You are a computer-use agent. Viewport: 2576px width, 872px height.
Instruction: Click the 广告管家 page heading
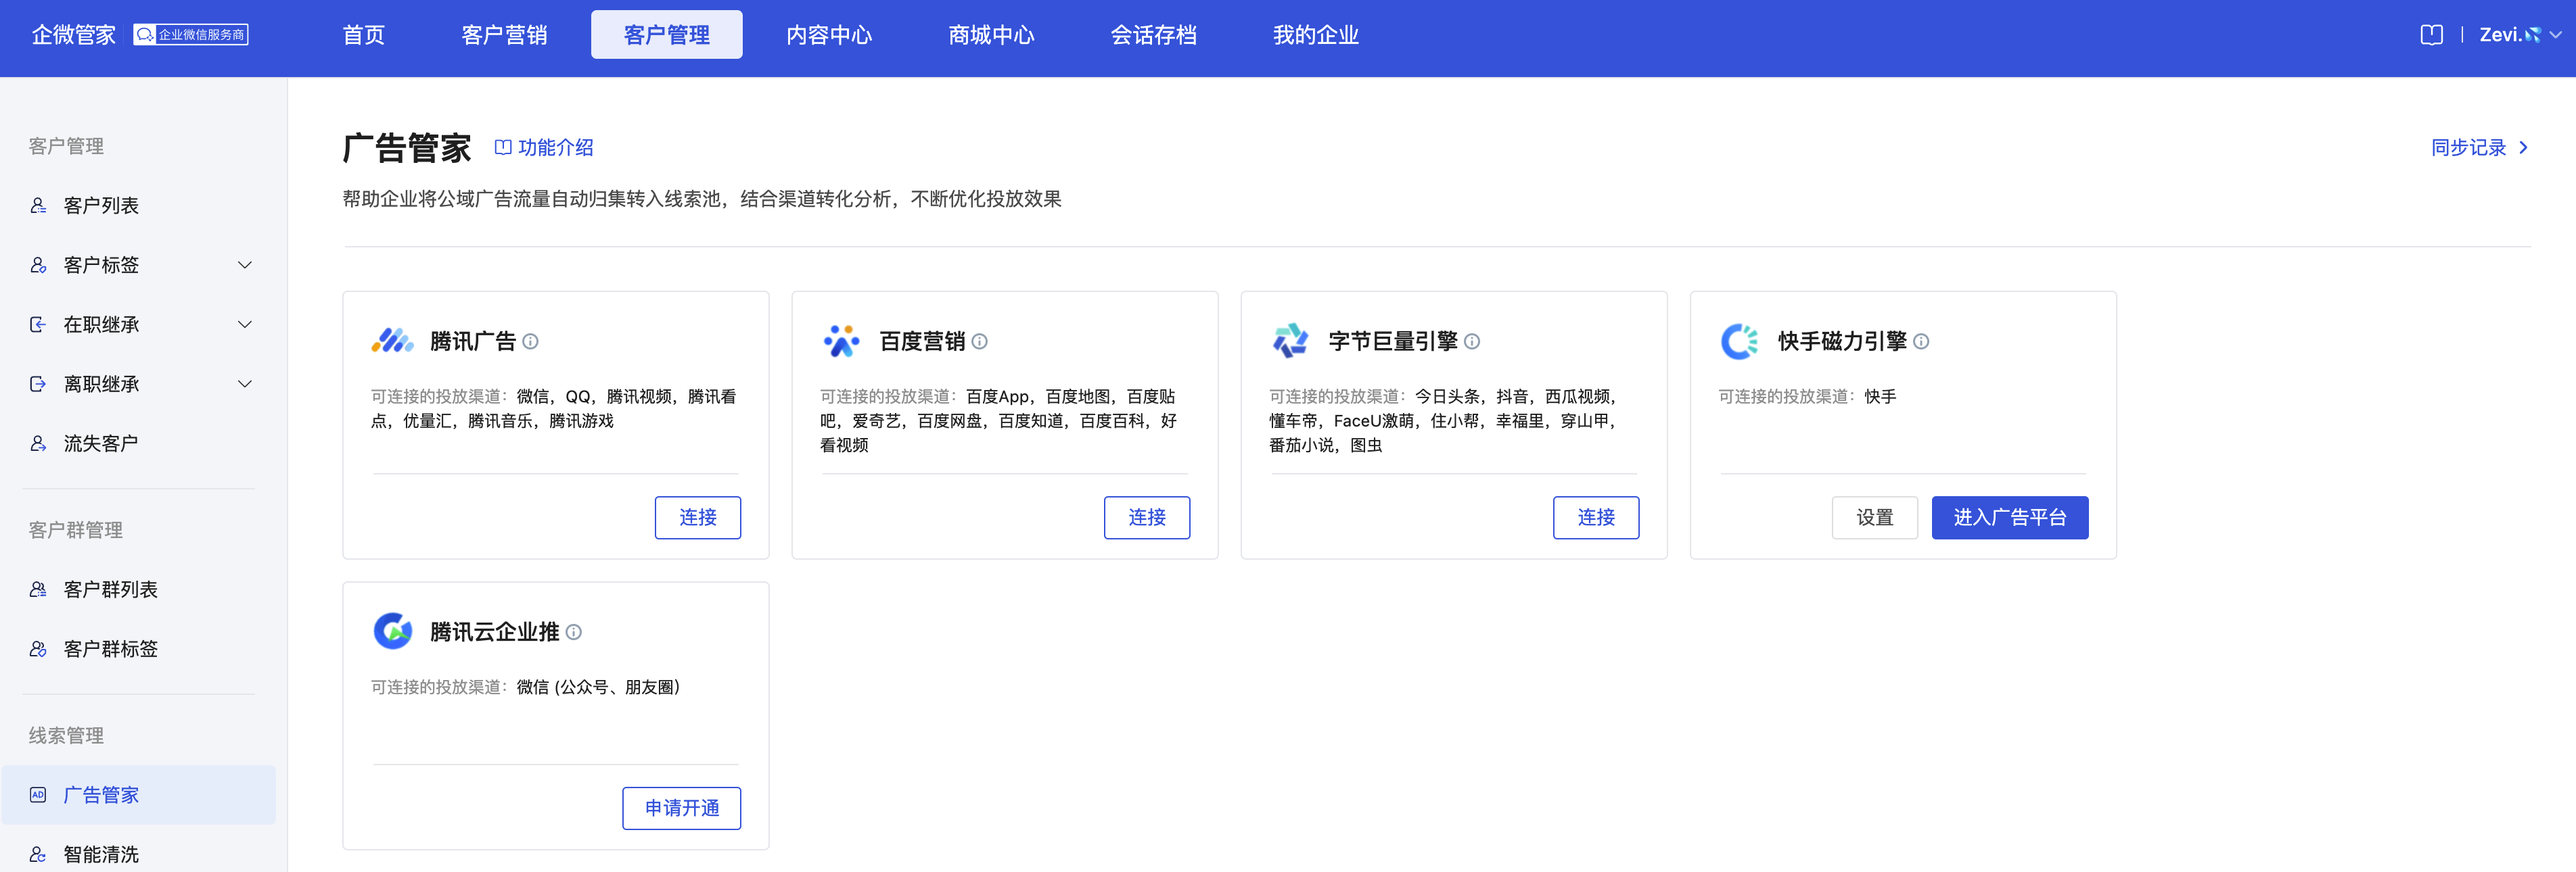[x=407, y=148]
